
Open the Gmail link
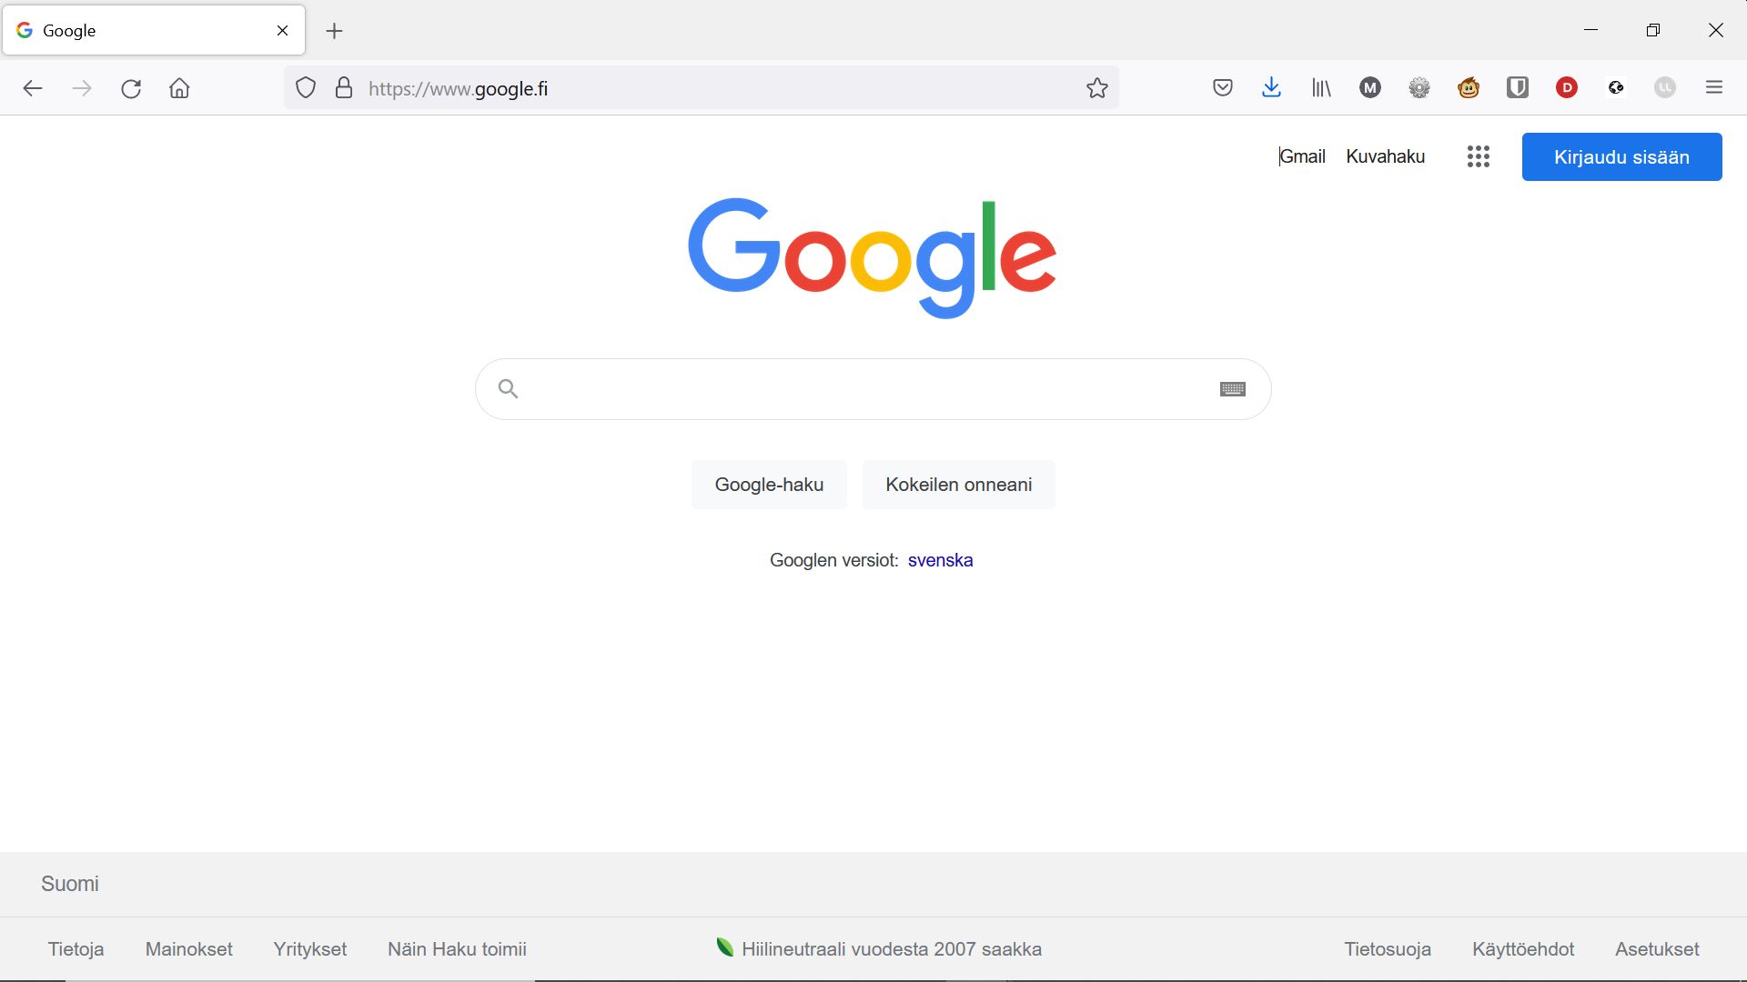coord(1302,156)
